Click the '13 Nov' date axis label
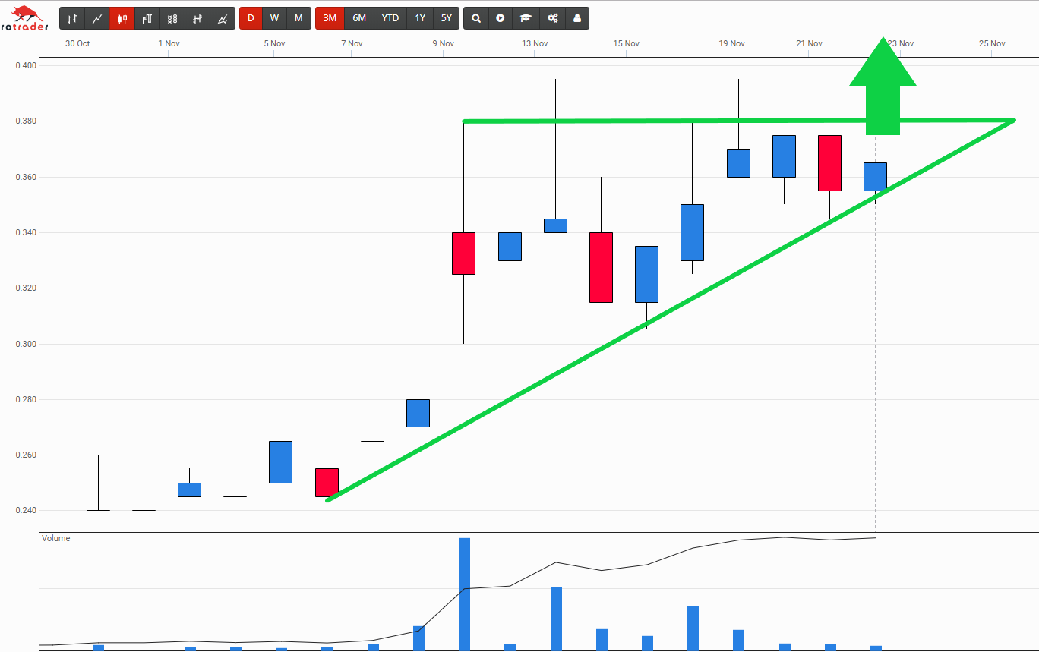Viewport: 1039px width, 652px height. [x=535, y=43]
